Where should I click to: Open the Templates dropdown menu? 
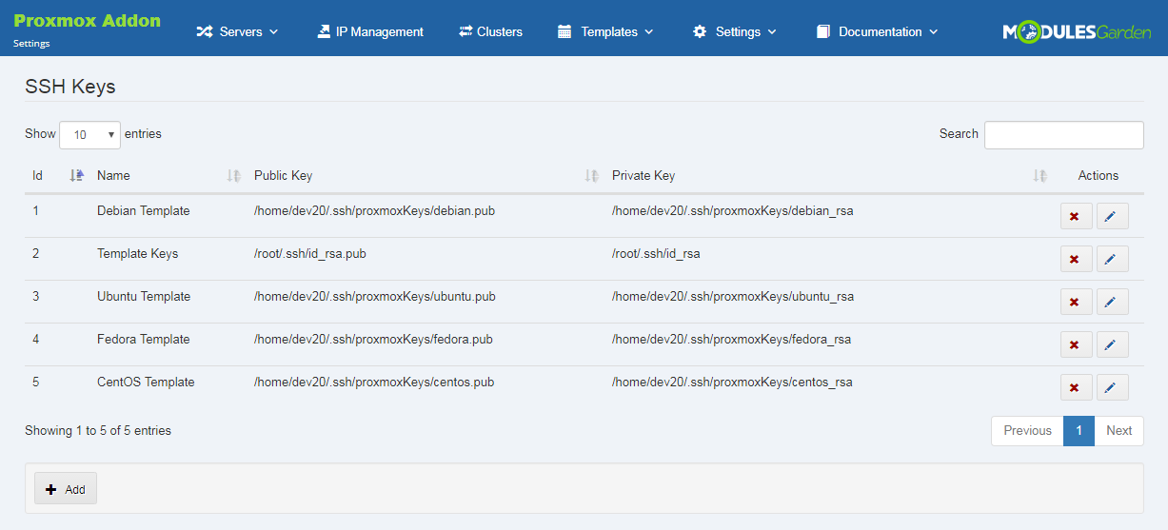tap(605, 31)
